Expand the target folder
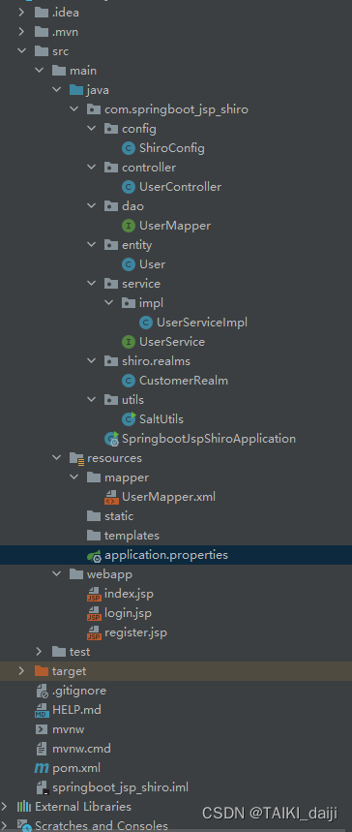352x832 pixels. point(21,671)
